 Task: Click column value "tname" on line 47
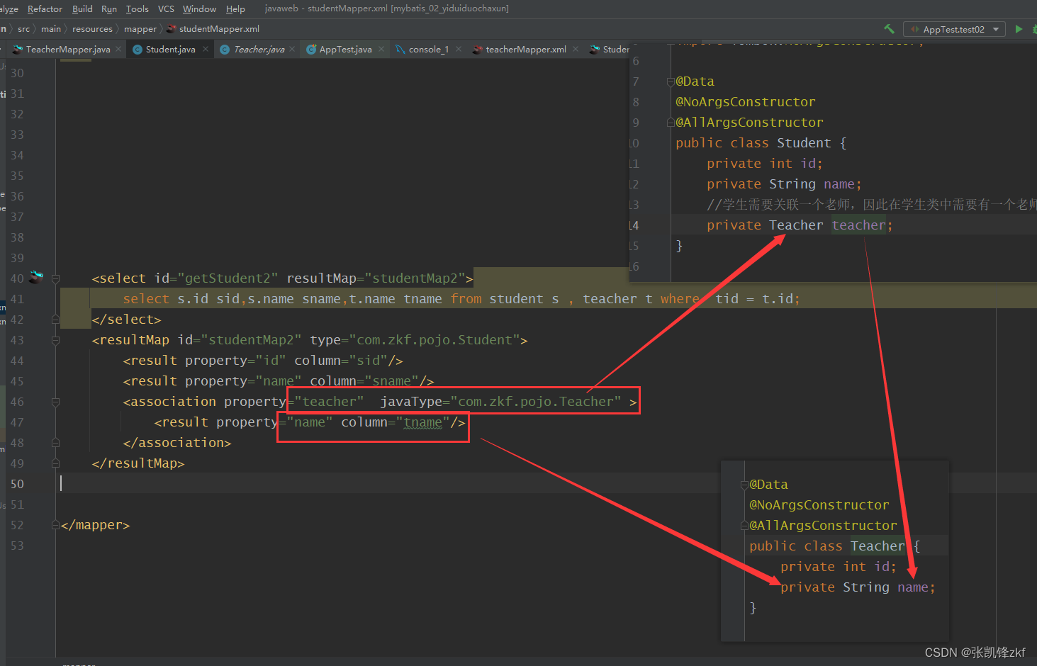coord(423,422)
